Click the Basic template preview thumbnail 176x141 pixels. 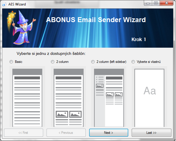coord(27,96)
